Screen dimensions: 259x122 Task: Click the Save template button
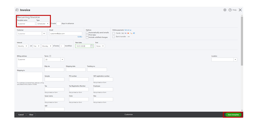click(x=233, y=115)
